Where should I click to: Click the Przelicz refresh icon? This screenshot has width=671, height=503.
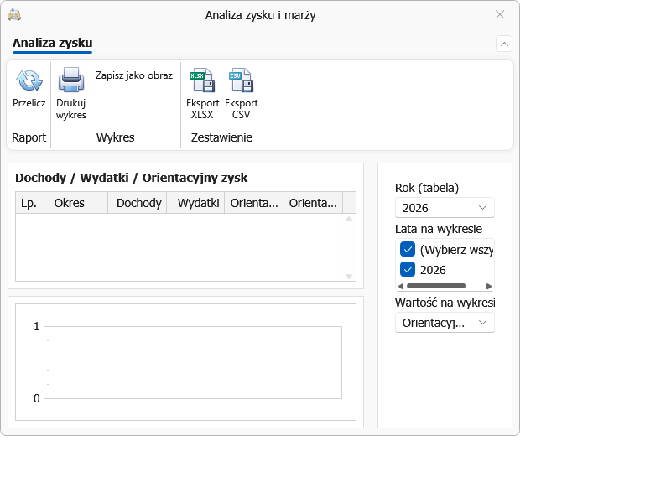29,80
